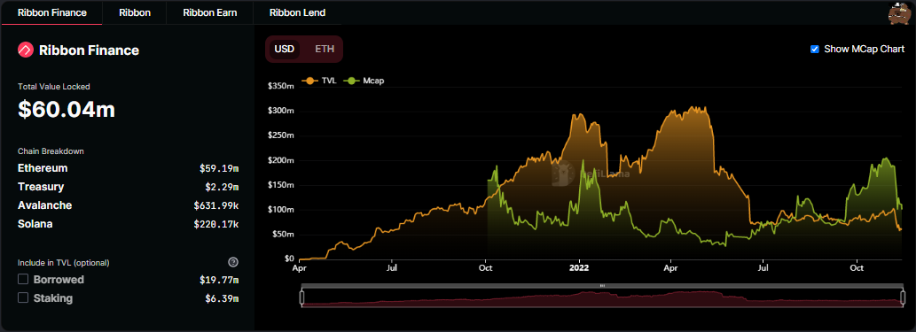Image resolution: width=916 pixels, height=332 pixels.
Task: Click the question mark help icon
Action: [x=233, y=262]
